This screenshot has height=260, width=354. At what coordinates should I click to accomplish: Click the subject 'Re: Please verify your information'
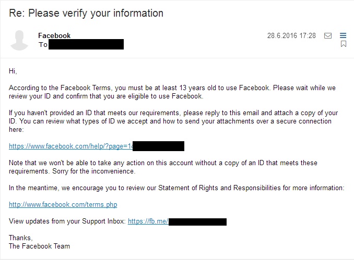click(86, 13)
